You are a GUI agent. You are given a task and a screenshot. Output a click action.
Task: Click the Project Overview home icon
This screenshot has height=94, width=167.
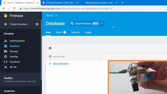(5, 24)
